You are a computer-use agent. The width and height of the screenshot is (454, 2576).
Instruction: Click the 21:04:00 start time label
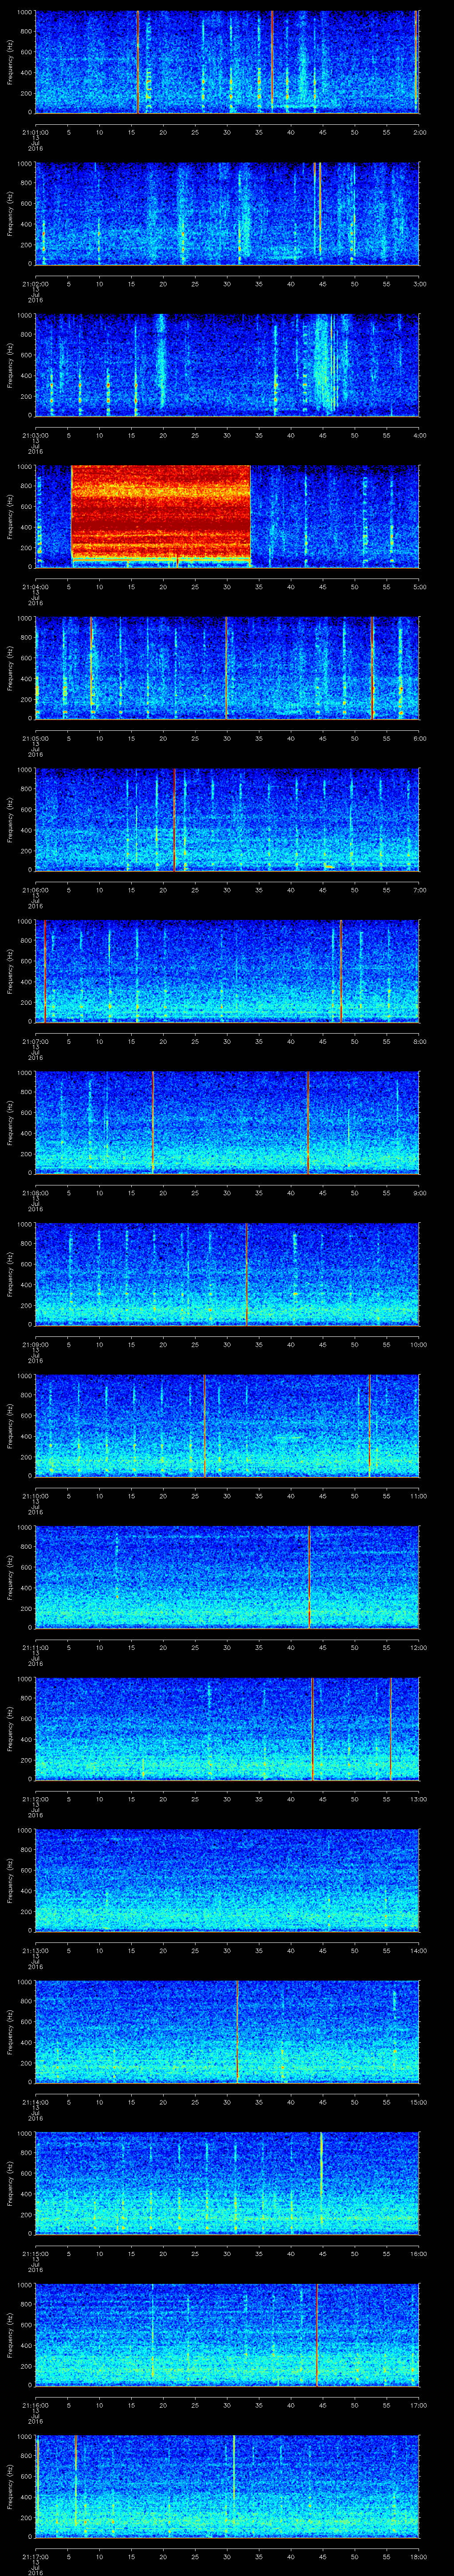pyautogui.click(x=35, y=587)
